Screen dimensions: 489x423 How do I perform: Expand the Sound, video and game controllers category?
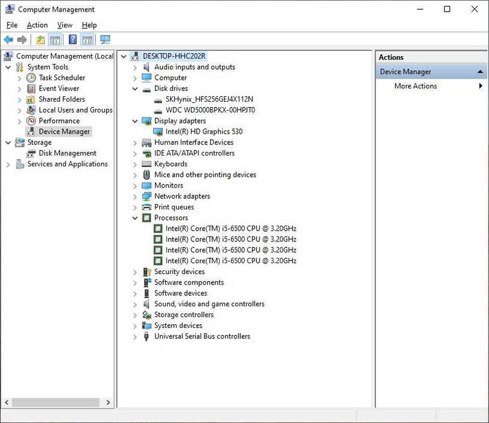[135, 304]
